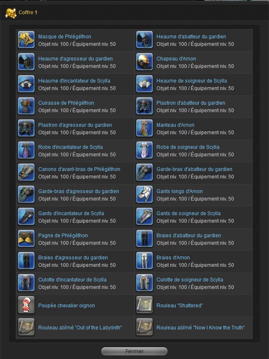Click the Gants longs d'Amon gloves icon
Viewport: 269px width, 359px height.
(x=144, y=195)
